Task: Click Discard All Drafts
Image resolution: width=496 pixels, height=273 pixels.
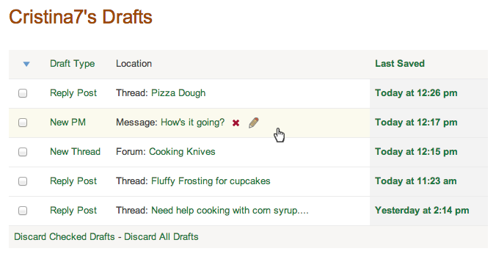Action: [161, 237]
